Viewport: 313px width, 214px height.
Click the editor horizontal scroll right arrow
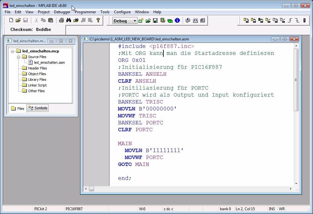(x=291, y=189)
